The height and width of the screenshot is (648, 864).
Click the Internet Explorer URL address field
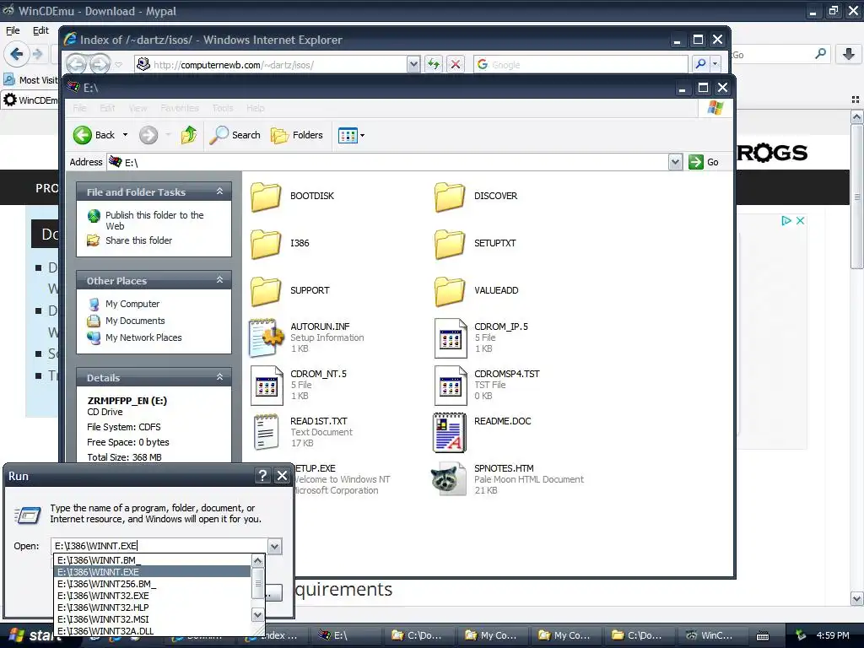pyautogui.click(x=271, y=64)
